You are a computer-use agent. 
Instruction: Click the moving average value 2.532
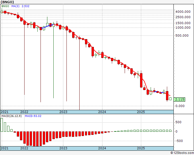(25, 6)
